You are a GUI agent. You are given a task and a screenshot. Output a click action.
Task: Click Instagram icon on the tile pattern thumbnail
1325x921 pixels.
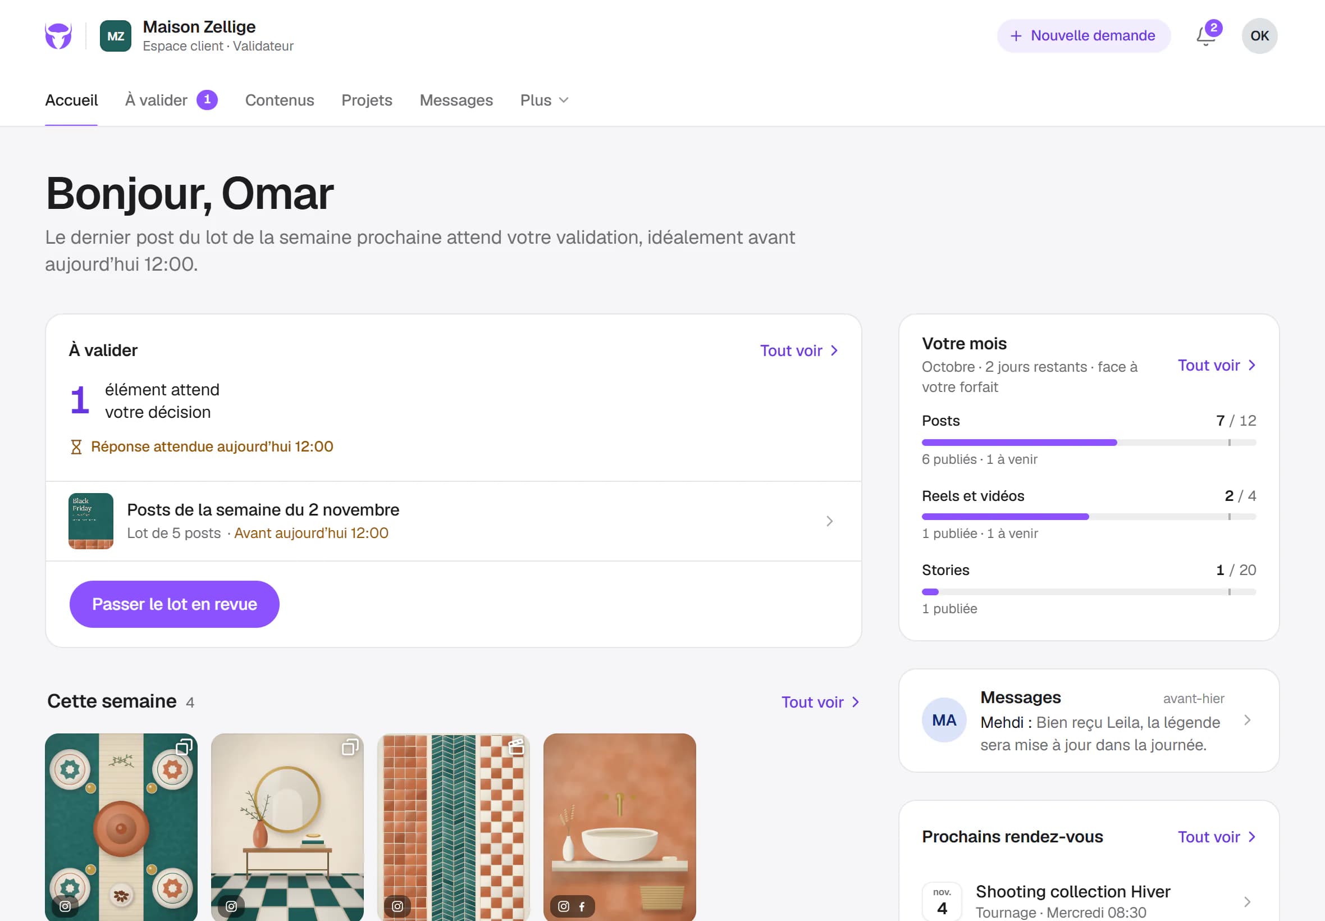tap(397, 906)
